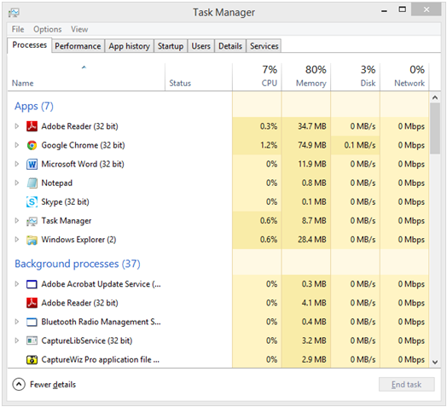Click the Adobe Reader app icon in Apps
447x407 pixels.
tap(32, 126)
